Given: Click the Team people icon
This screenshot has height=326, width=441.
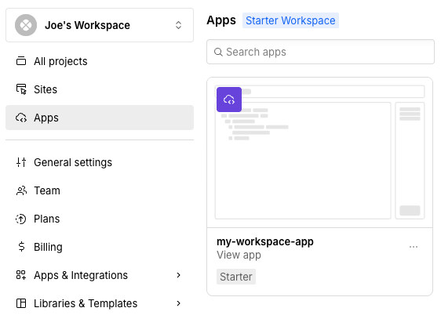Looking at the screenshot, I should coord(21,190).
